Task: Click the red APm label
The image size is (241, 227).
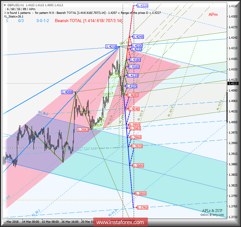Action: coord(213,15)
